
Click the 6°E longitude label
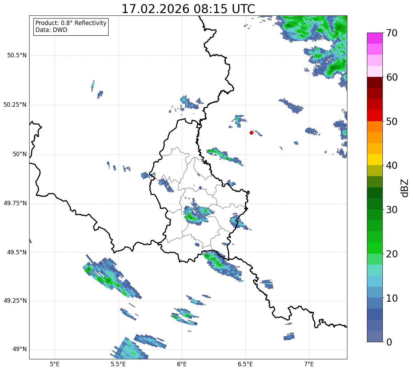click(x=182, y=364)
